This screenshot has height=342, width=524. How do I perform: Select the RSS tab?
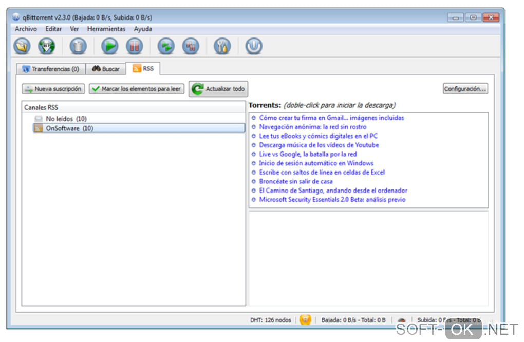143,68
